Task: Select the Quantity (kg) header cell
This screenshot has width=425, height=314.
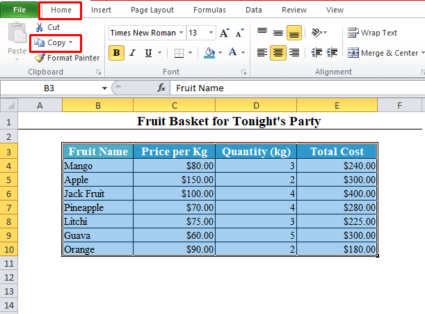Action: coord(256,151)
